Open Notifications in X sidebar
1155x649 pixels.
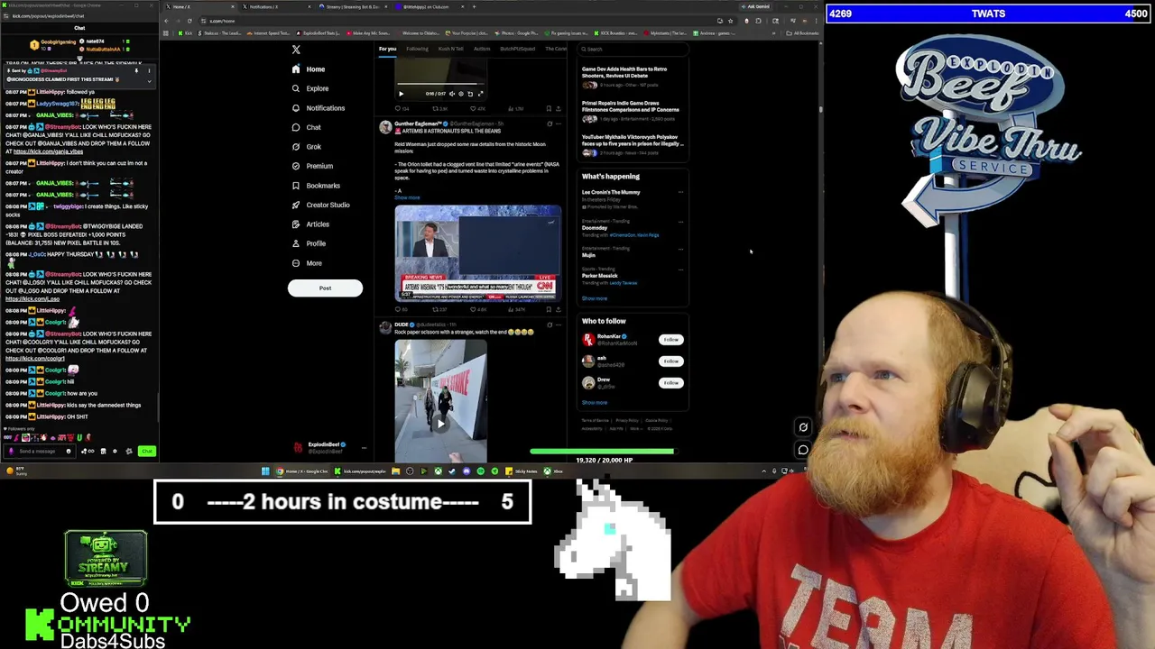pyautogui.click(x=318, y=108)
